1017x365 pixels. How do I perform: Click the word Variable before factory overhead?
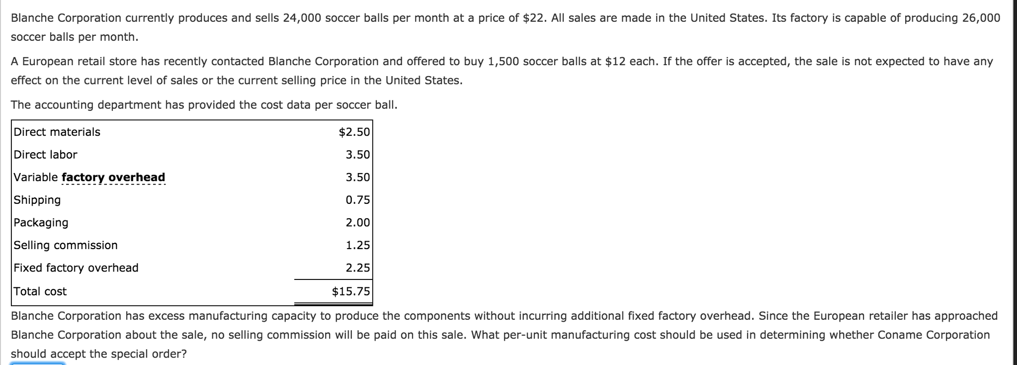coord(36,178)
